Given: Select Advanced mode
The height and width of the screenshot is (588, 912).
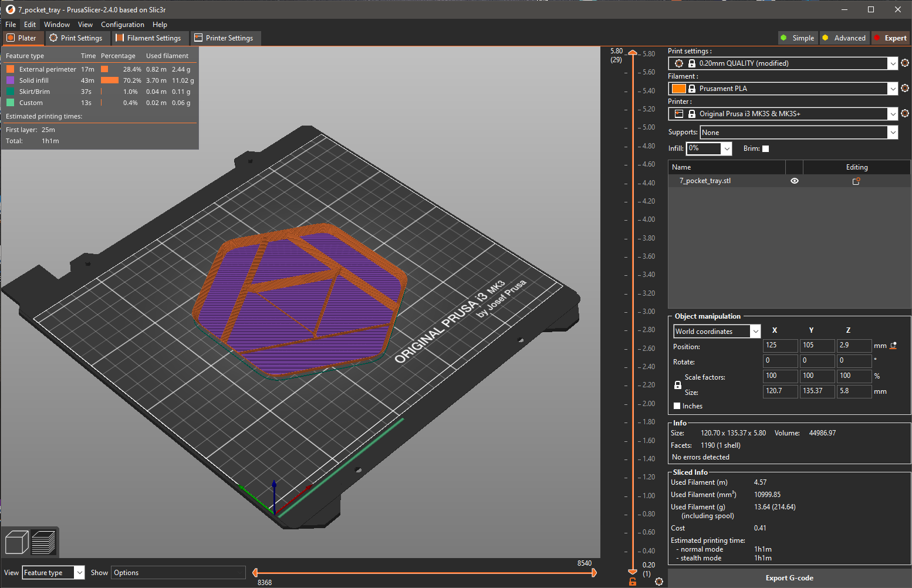Looking at the screenshot, I should pos(844,38).
